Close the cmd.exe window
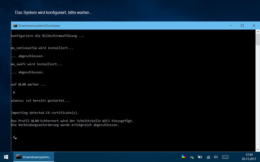260x162 pixels. (x=254, y=25)
